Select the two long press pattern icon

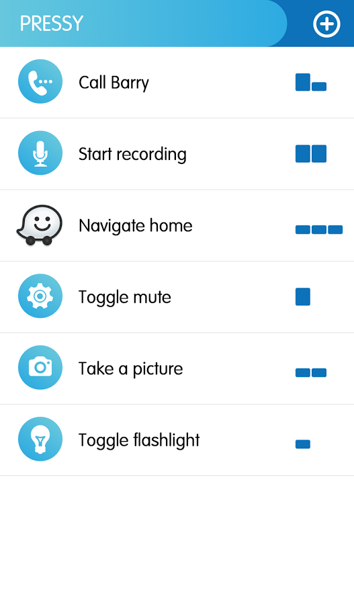(311, 153)
